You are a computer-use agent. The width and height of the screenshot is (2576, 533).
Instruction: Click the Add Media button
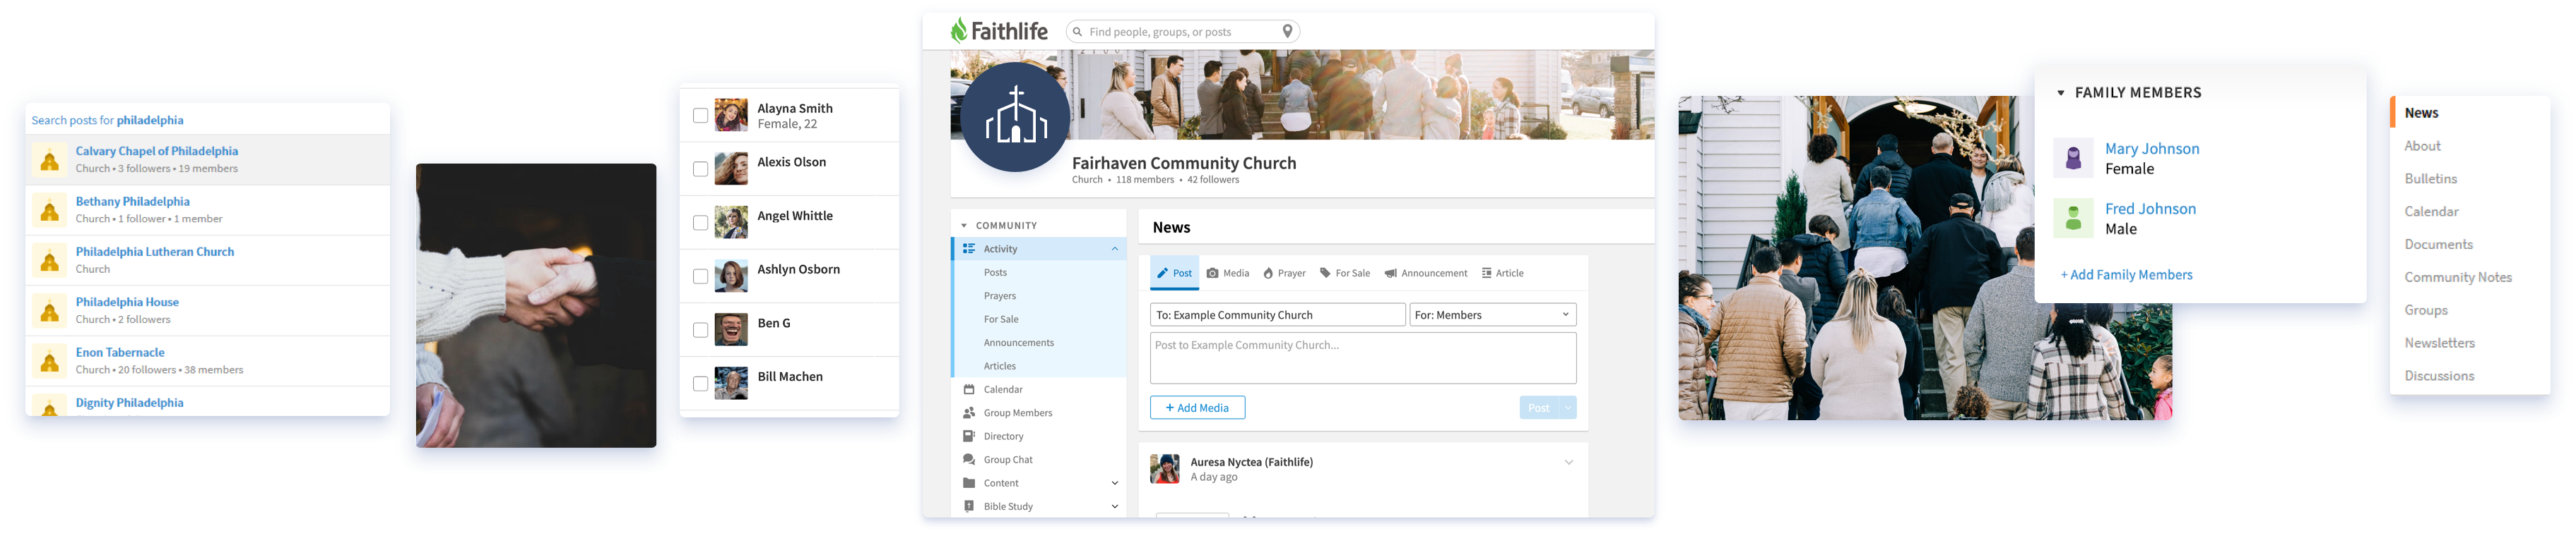(1197, 408)
